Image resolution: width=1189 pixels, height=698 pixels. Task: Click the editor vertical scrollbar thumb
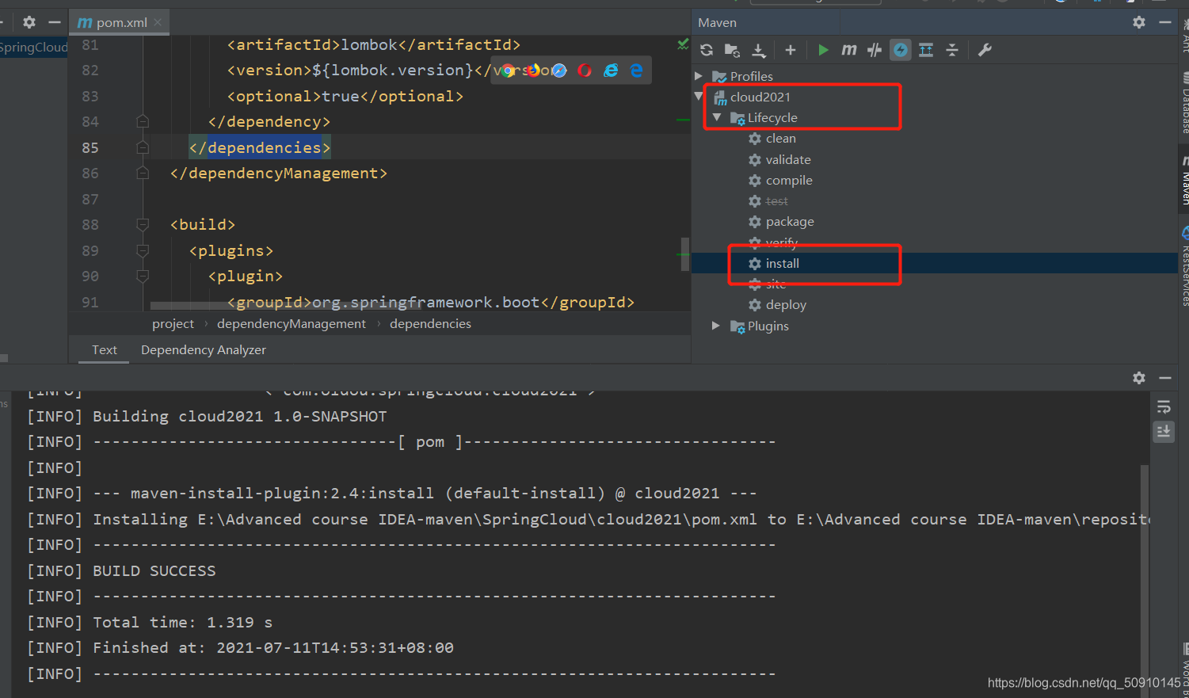685,254
